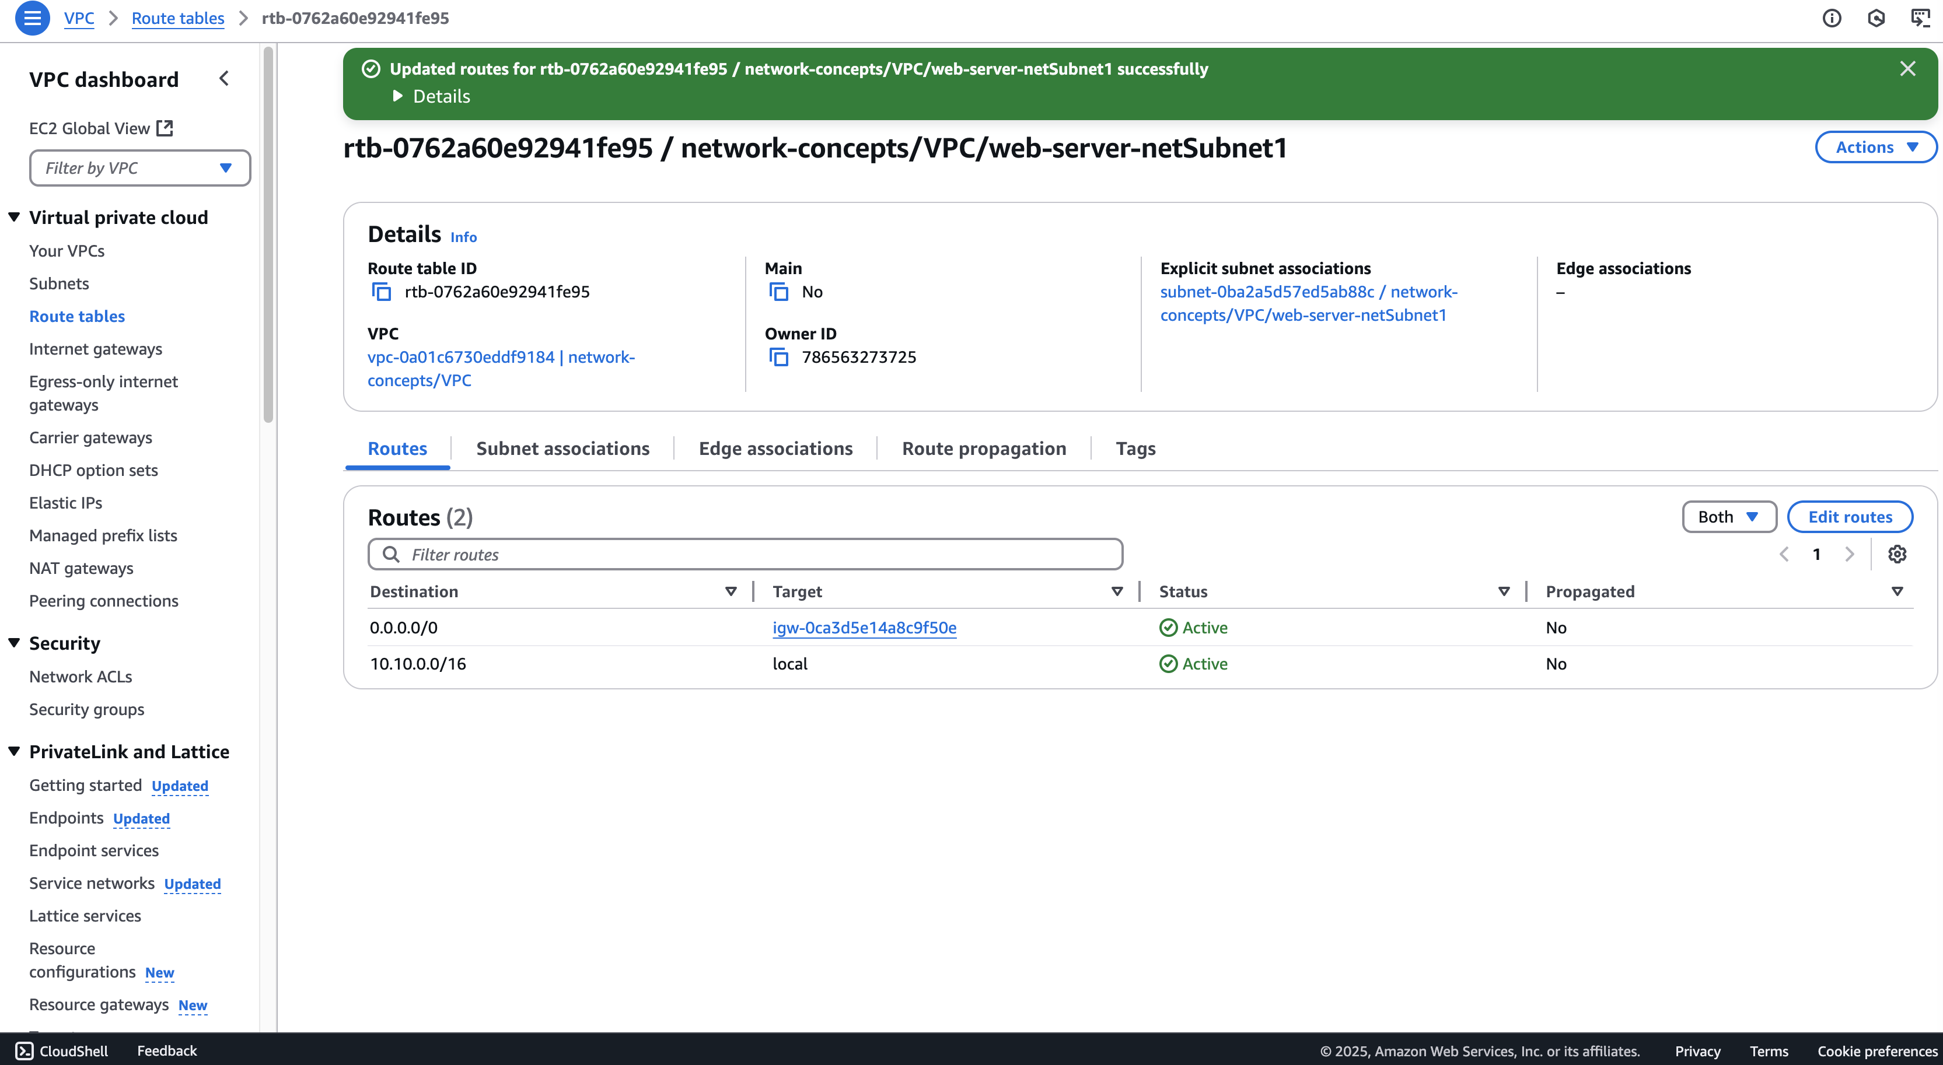The image size is (1943, 1065).
Task: Open NAT gateways in sidebar
Action: click(82, 568)
